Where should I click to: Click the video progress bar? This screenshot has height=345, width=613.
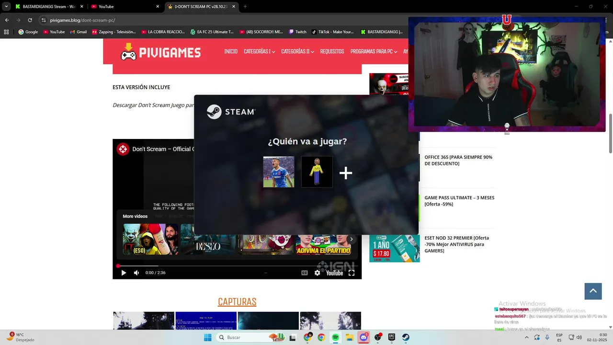click(x=237, y=266)
